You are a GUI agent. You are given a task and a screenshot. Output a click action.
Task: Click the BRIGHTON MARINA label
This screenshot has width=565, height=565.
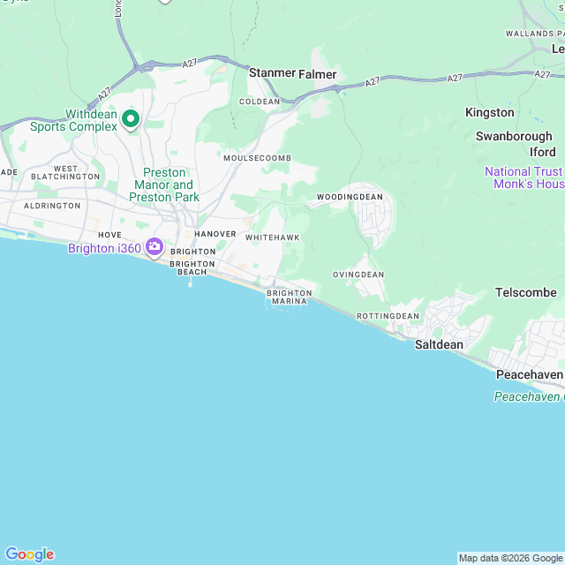pos(290,298)
